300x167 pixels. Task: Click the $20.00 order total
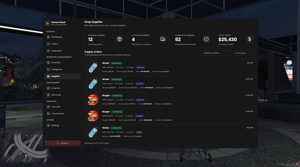point(250,128)
